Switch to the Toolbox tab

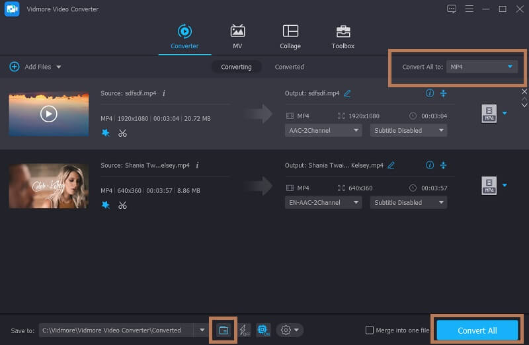point(343,37)
